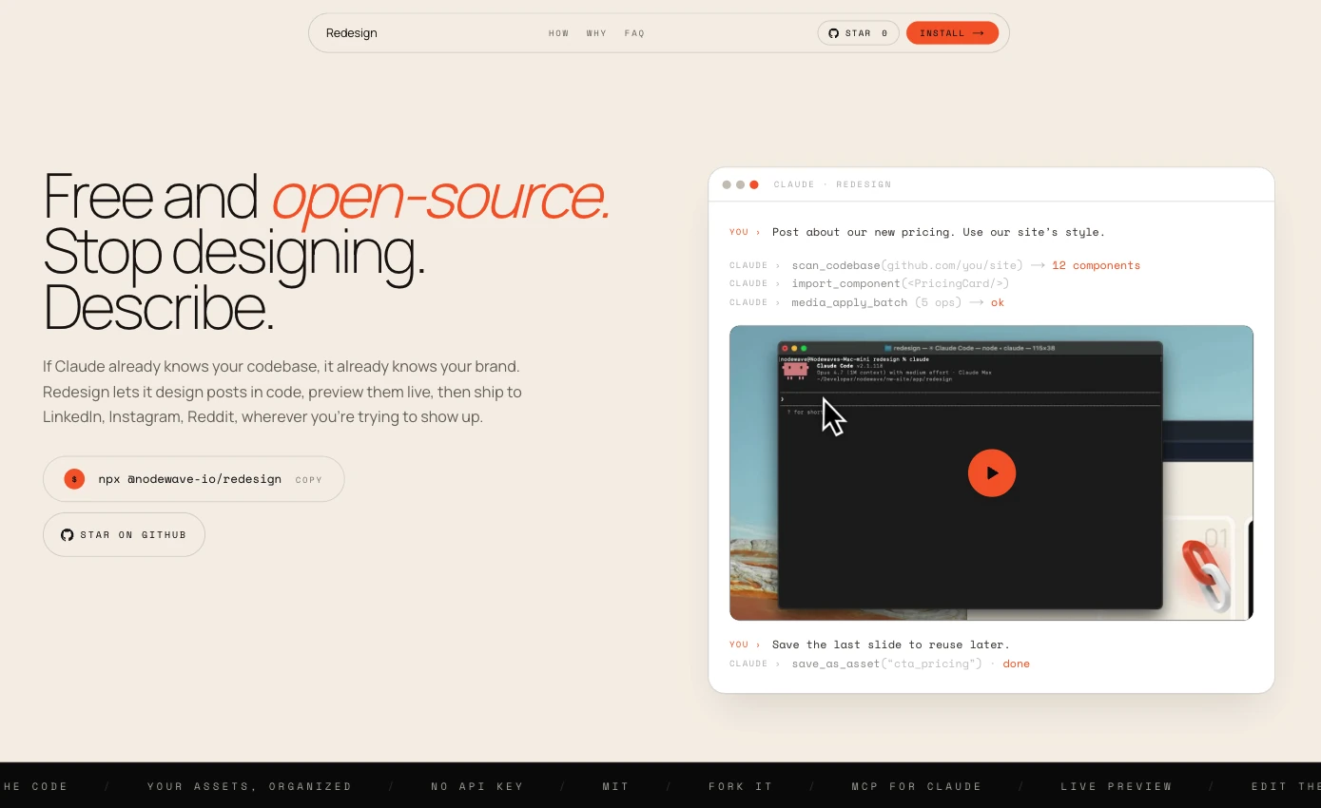Click the GitHub icon in navbar STAR button
The height and width of the screenshot is (808, 1321).
[834, 33]
